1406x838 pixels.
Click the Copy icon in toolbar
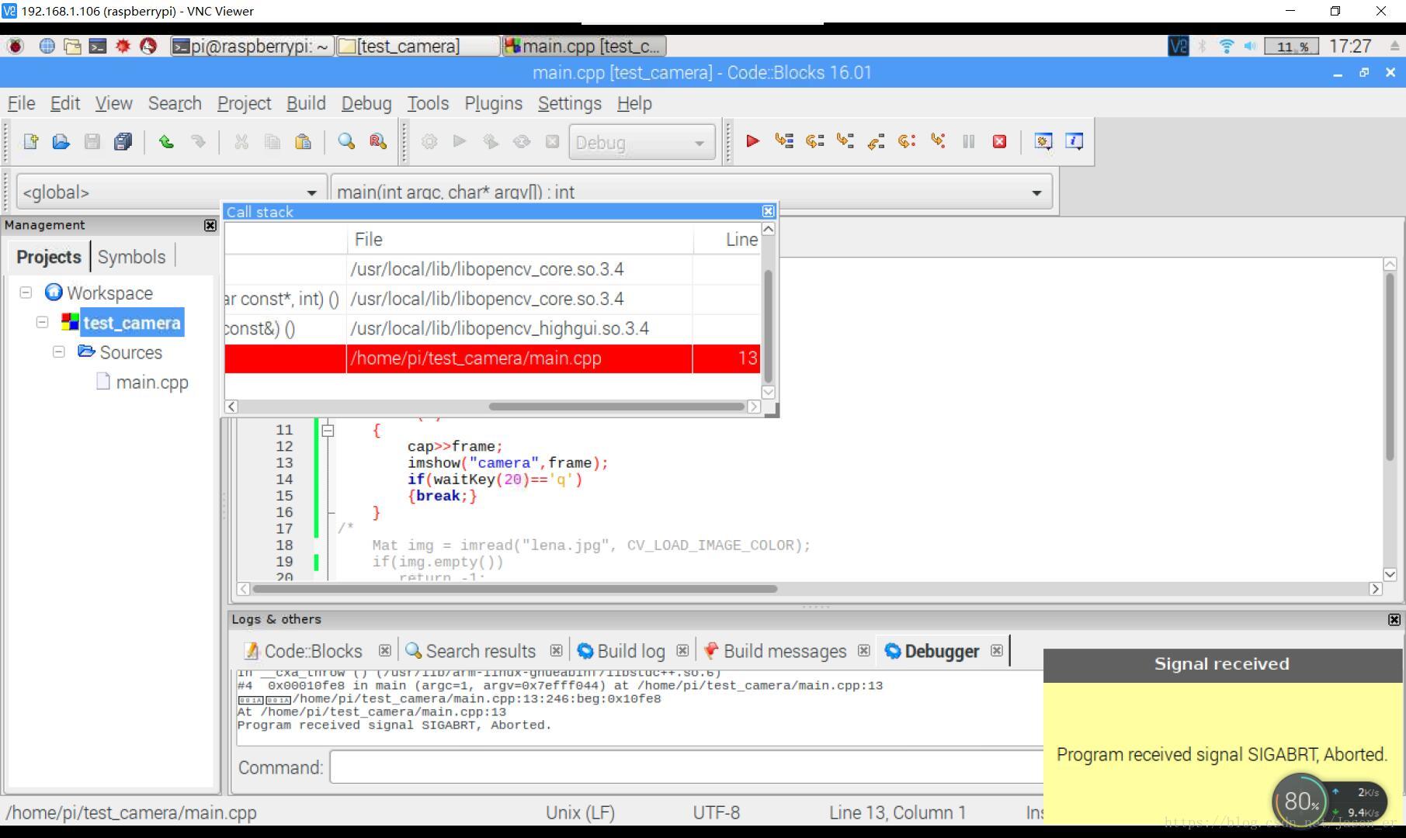273,141
